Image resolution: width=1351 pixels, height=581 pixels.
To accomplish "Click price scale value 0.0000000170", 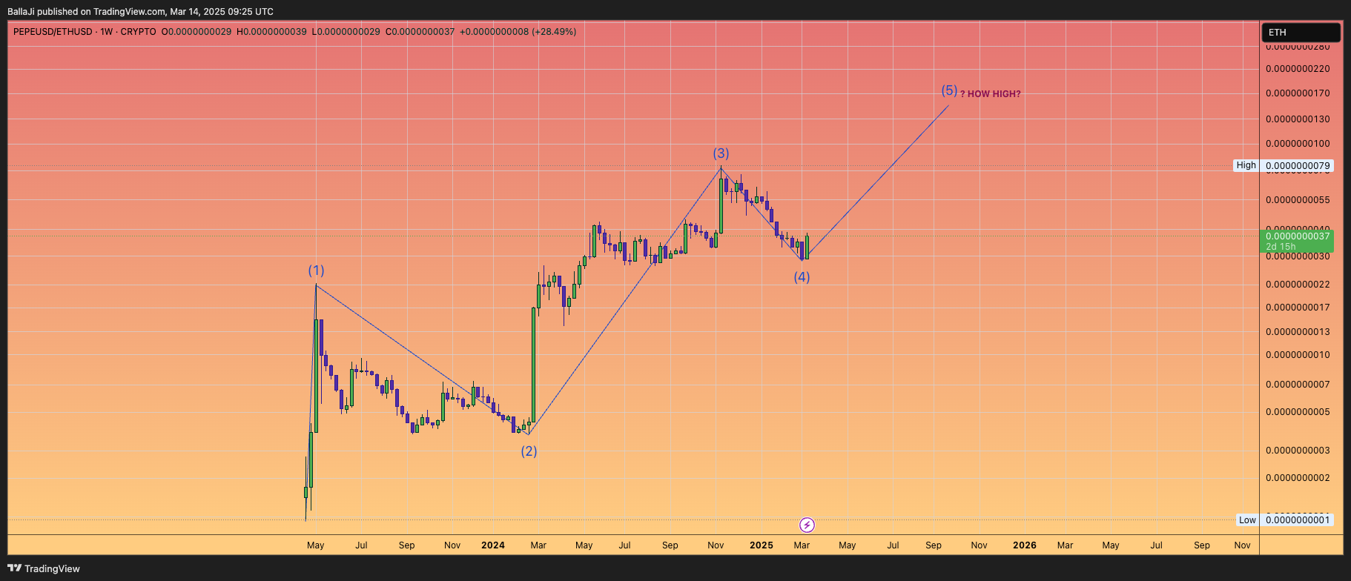I will pyautogui.click(x=1298, y=93).
